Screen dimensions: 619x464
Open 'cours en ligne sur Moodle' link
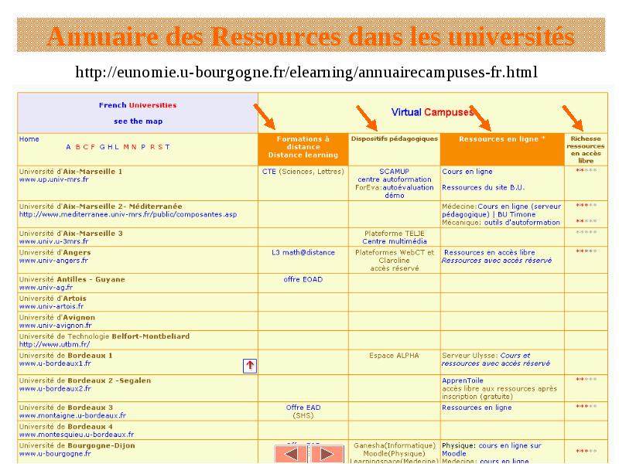pyautogui.click(x=491, y=450)
